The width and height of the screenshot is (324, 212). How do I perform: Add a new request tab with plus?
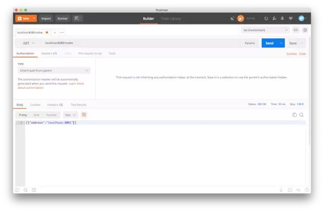pos(55,32)
